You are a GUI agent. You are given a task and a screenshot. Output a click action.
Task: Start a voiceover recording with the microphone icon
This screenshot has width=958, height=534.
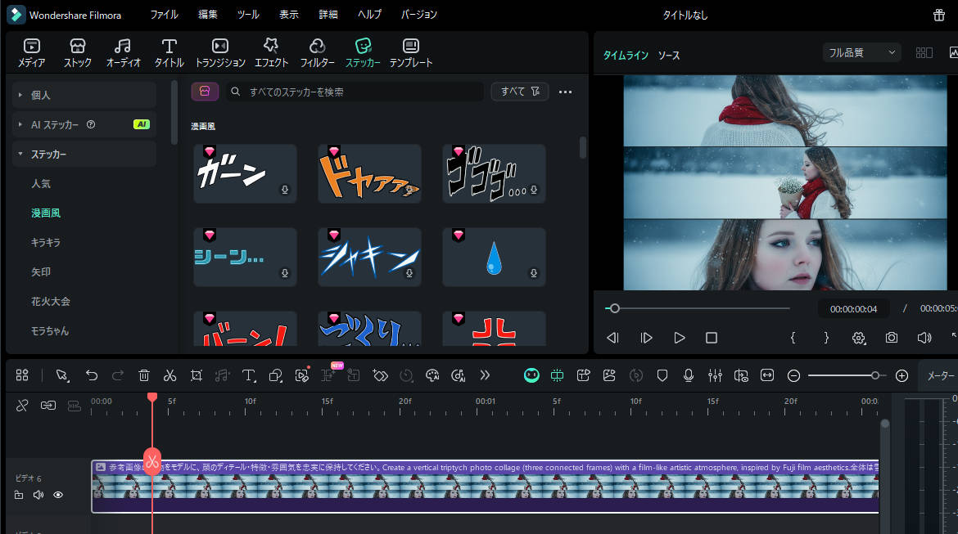[x=689, y=375]
